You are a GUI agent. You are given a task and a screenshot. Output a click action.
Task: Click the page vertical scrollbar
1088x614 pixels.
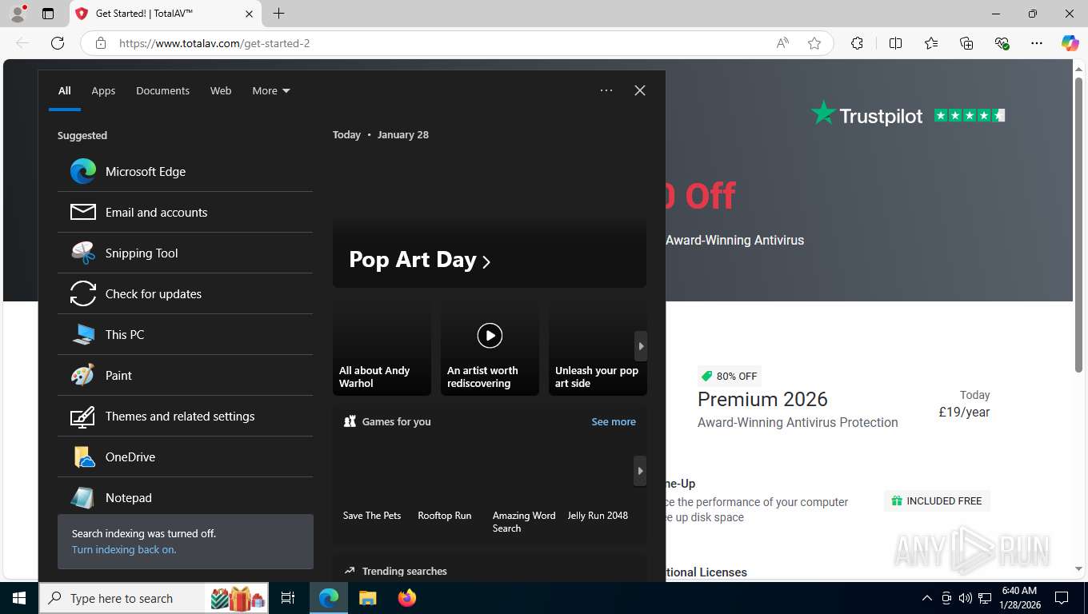(x=1078, y=224)
